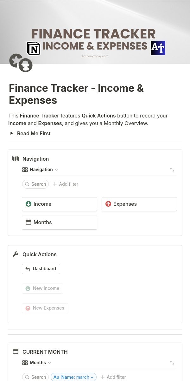Click the New Expenses button
Image resolution: width=190 pixels, height=381 pixels.
tap(45, 308)
